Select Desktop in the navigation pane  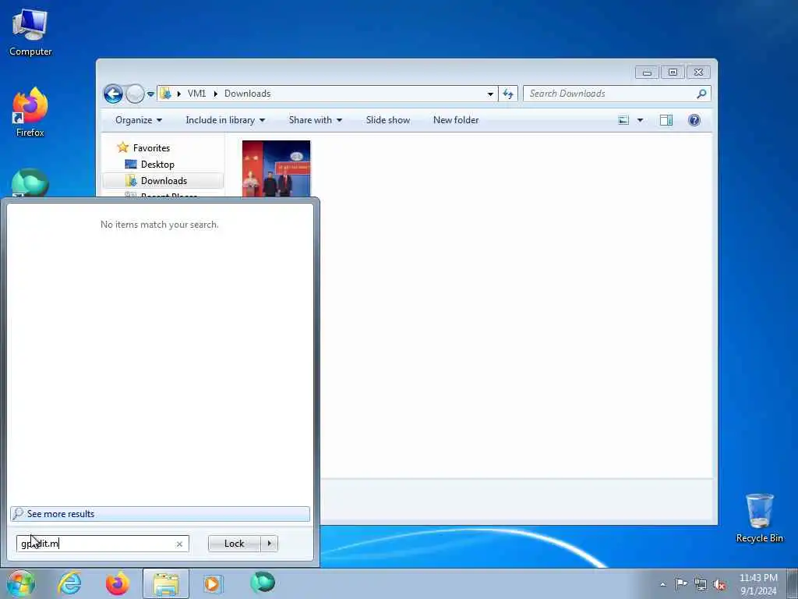pos(157,165)
